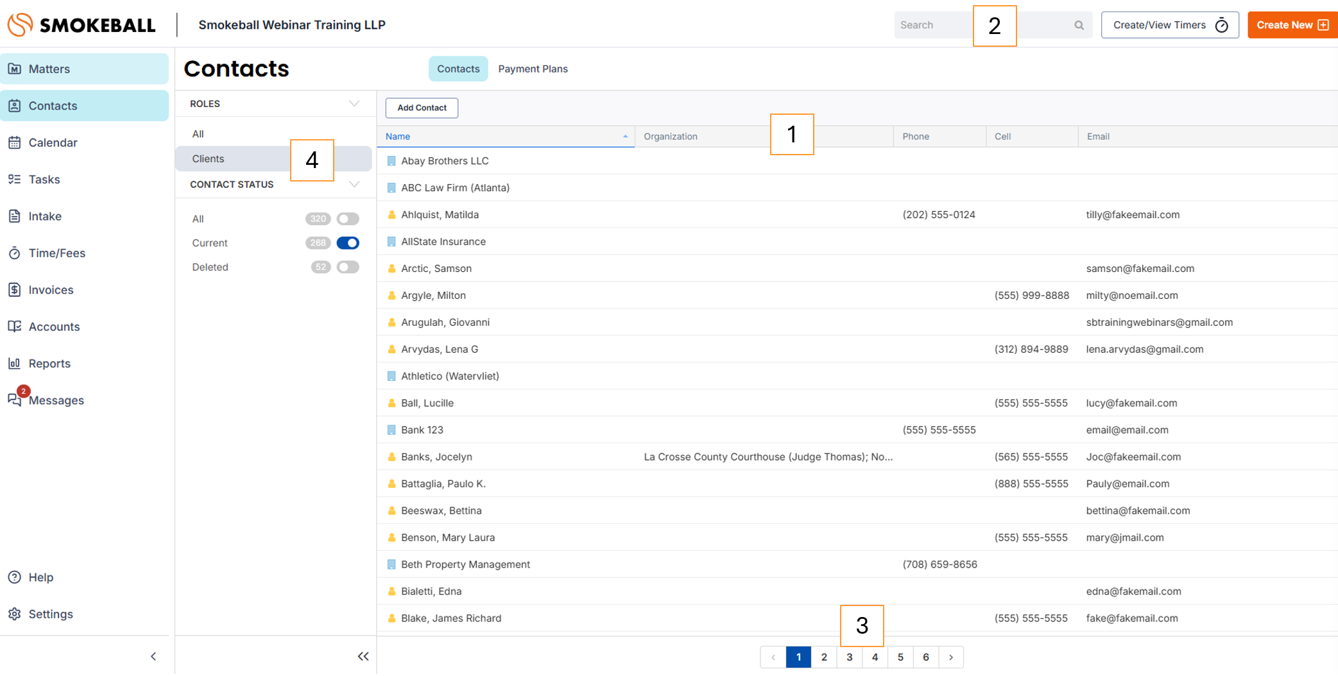Click the Reports chart icon
Image resolution: width=1338 pixels, height=676 pixels.
click(15, 364)
